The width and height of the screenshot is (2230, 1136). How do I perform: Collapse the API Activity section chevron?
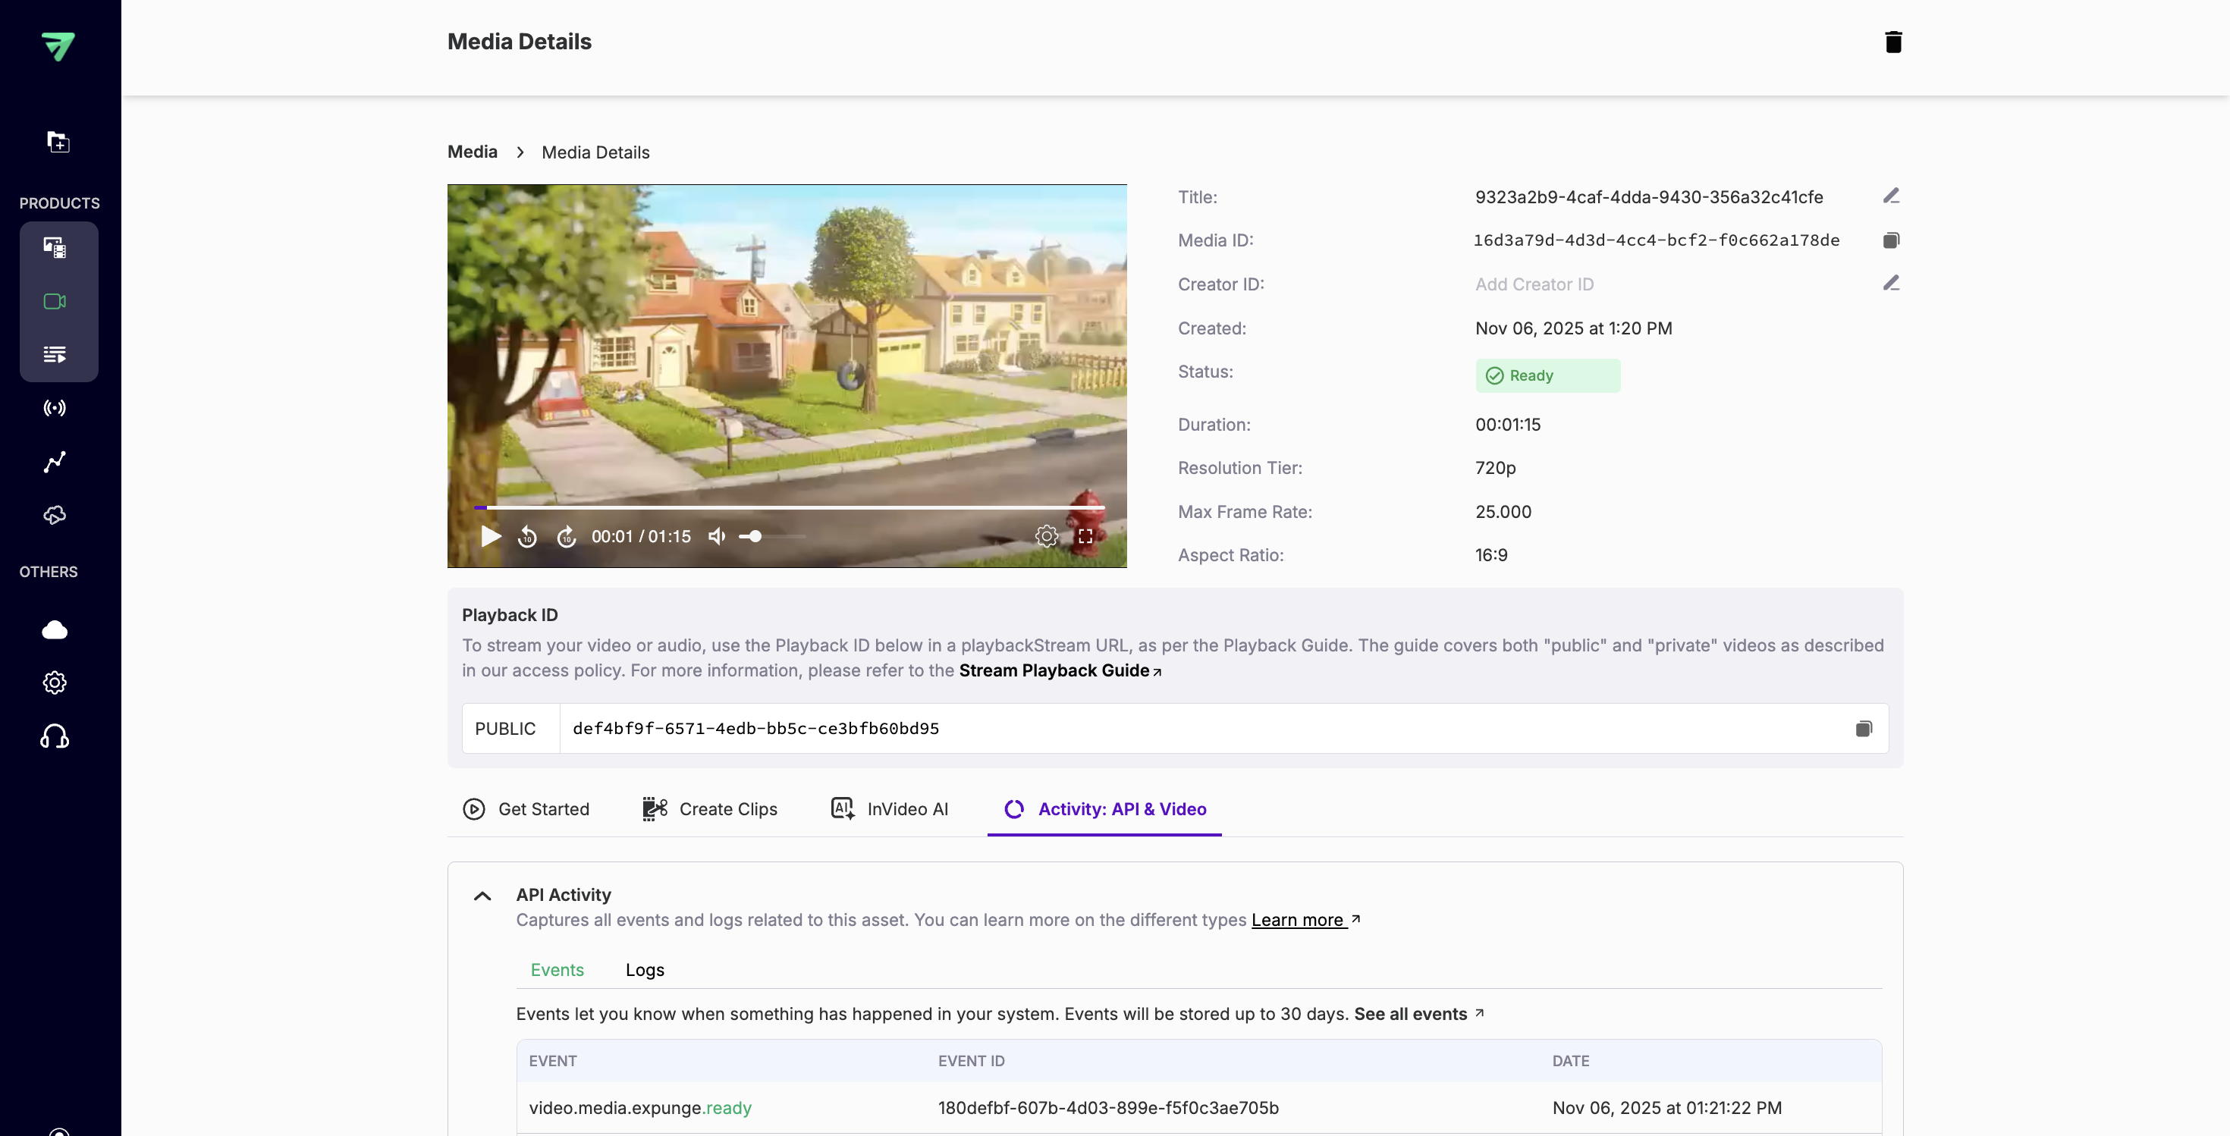[x=482, y=896]
